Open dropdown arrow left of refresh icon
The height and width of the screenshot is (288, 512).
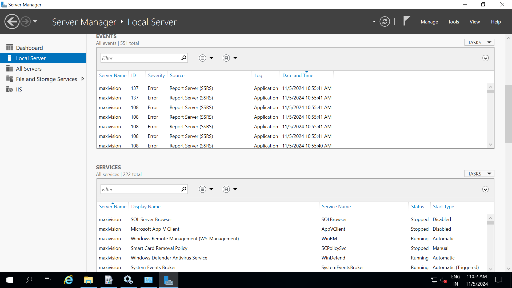point(374,22)
